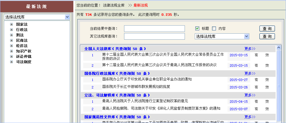
Task: Expand the 行政法 tree node
Action: pyautogui.click(x=12, y=29)
